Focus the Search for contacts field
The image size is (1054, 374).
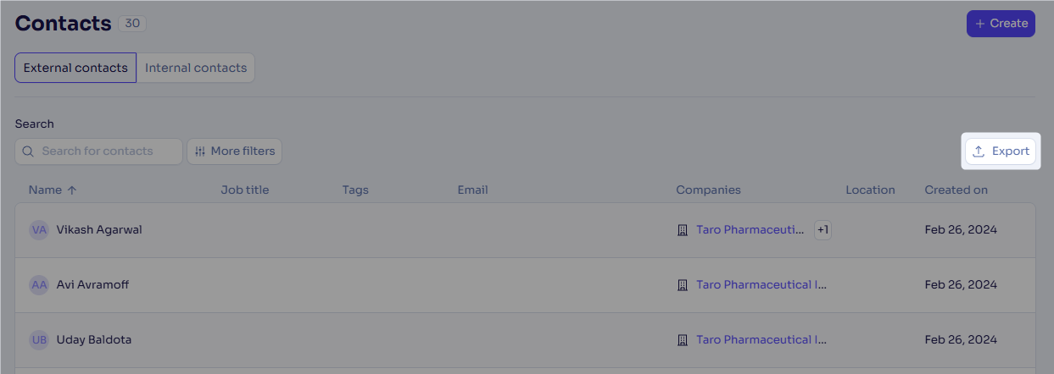98,151
